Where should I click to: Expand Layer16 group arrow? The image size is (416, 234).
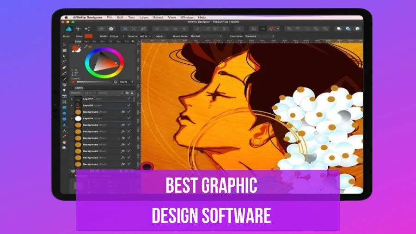click(72, 105)
